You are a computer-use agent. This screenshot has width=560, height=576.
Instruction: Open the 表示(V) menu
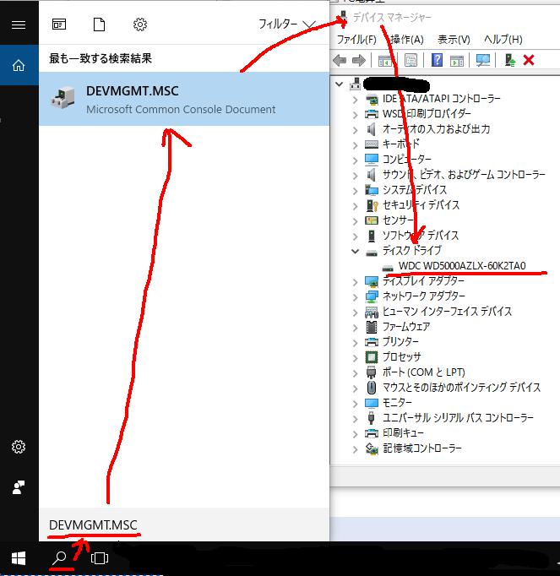click(x=454, y=40)
